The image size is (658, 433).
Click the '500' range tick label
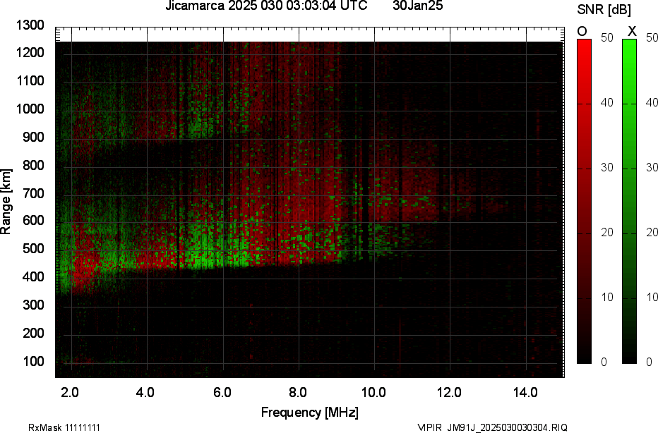coord(33,248)
